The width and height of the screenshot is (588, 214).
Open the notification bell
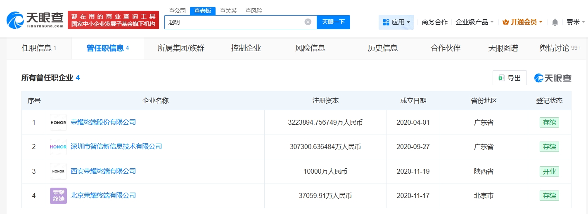coord(555,22)
